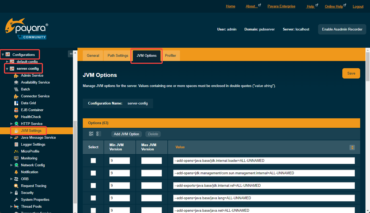Click the Request Tracing magnifier icon
The image size is (370, 213).
click(x=16, y=186)
